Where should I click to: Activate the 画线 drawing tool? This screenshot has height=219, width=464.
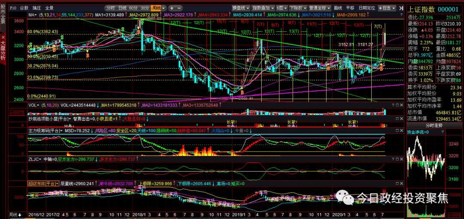click(x=338, y=8)
